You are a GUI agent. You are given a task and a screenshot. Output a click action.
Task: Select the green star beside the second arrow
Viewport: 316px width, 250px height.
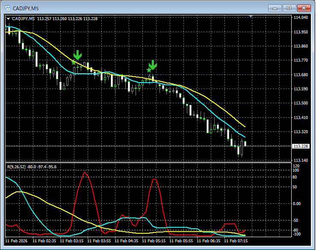click(148, 70)
